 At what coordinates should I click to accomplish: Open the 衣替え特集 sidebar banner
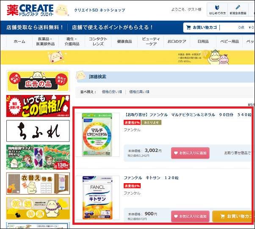tap(38, 184)
